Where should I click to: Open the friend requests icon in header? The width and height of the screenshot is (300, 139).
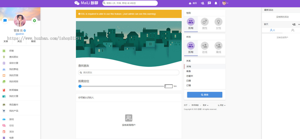pos(202,3)
